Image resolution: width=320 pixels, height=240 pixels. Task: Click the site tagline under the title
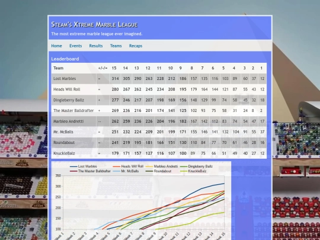tap(97, 34)
